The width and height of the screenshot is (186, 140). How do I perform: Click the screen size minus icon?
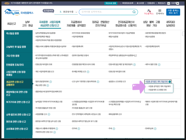[x=168, y=3]
